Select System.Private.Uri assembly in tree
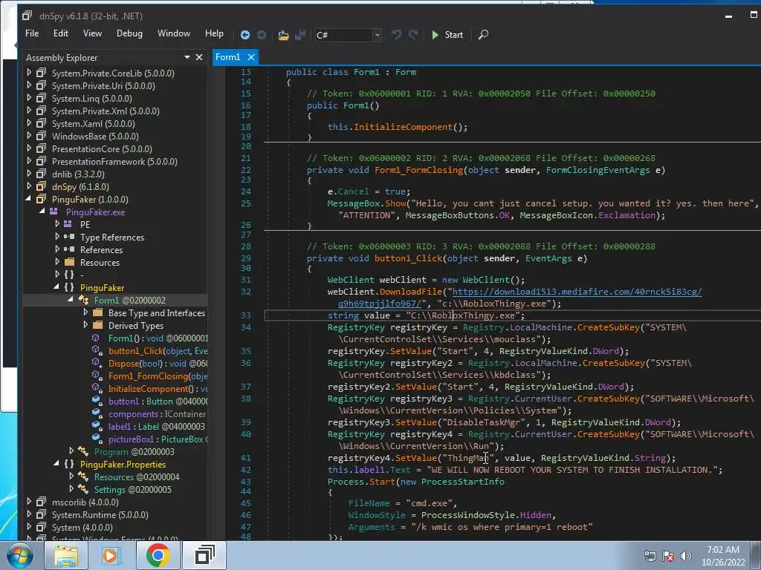This screenshot has width=761, height=570. click(x=103, y=86)
